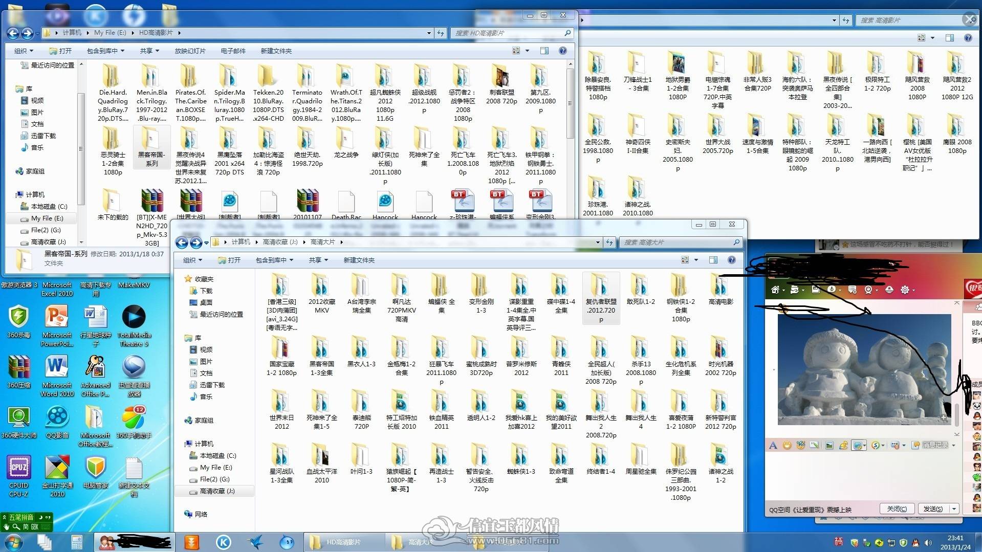Open the emoticon picker in QQ chat
The image size is (982, 552).
pyautogui.click(x=787, y=445)
